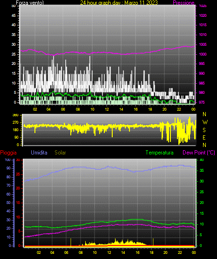Viewport: 217px width, 259px height.
Task: Click the humidity axis value 70
Action: (8, 185)
